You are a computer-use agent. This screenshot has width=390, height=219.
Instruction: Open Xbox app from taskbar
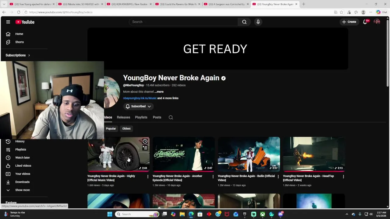pyautogui.click(x=262, y=214)
